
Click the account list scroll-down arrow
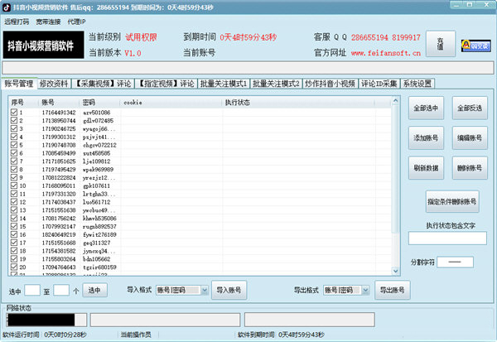(x=395, y=271)
